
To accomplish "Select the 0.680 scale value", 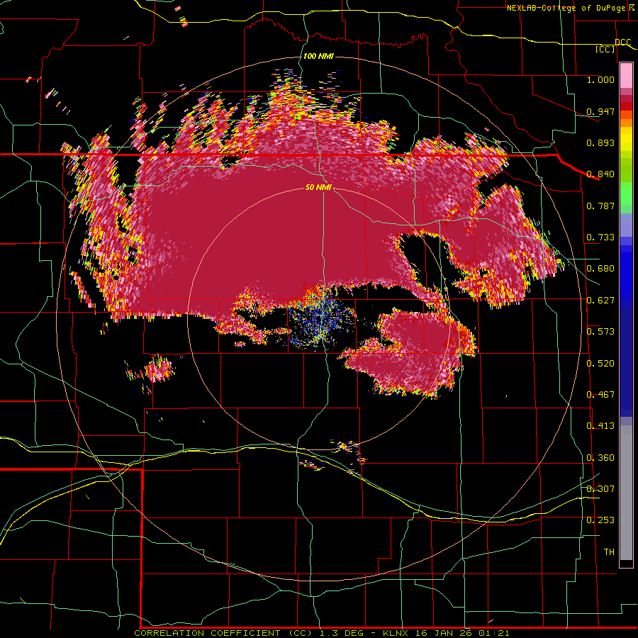I will (600, 269).
